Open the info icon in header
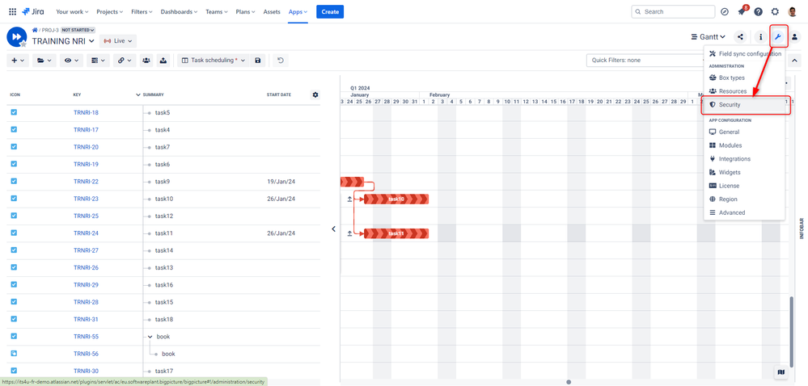808x386 pixels. click(x=760, y=37)
